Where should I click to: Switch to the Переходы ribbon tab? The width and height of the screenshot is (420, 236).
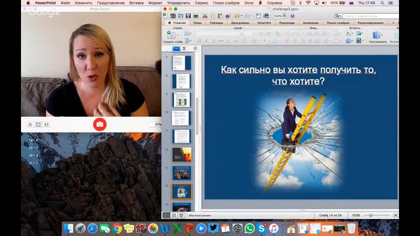click(287, 23)
